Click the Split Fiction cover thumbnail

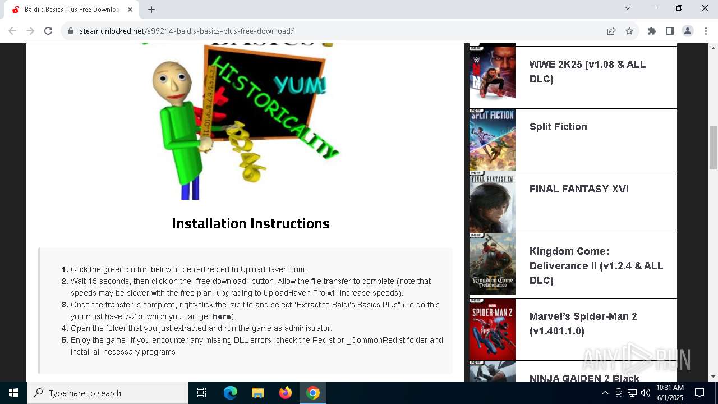point(493,140)
